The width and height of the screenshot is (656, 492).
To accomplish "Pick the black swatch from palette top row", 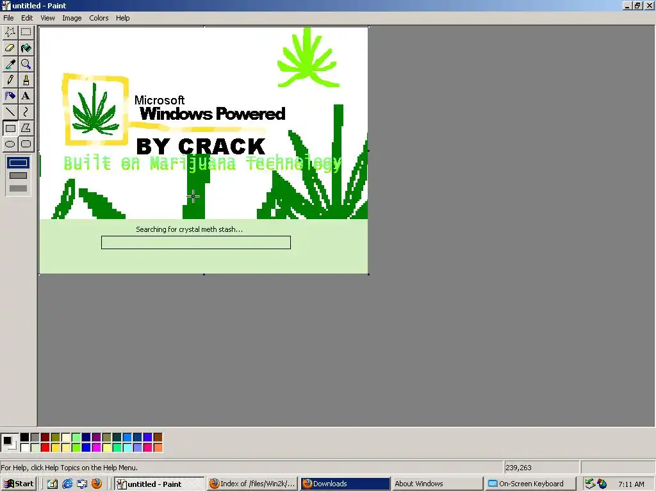I will 25,437.
